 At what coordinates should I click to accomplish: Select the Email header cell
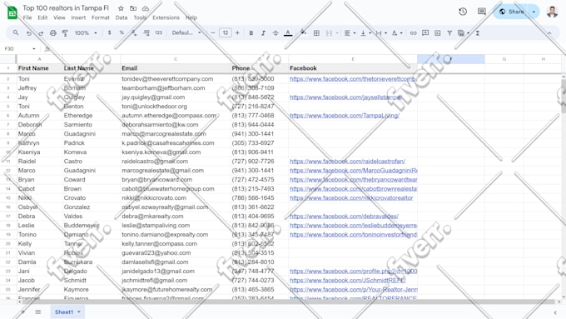[176, 68]
